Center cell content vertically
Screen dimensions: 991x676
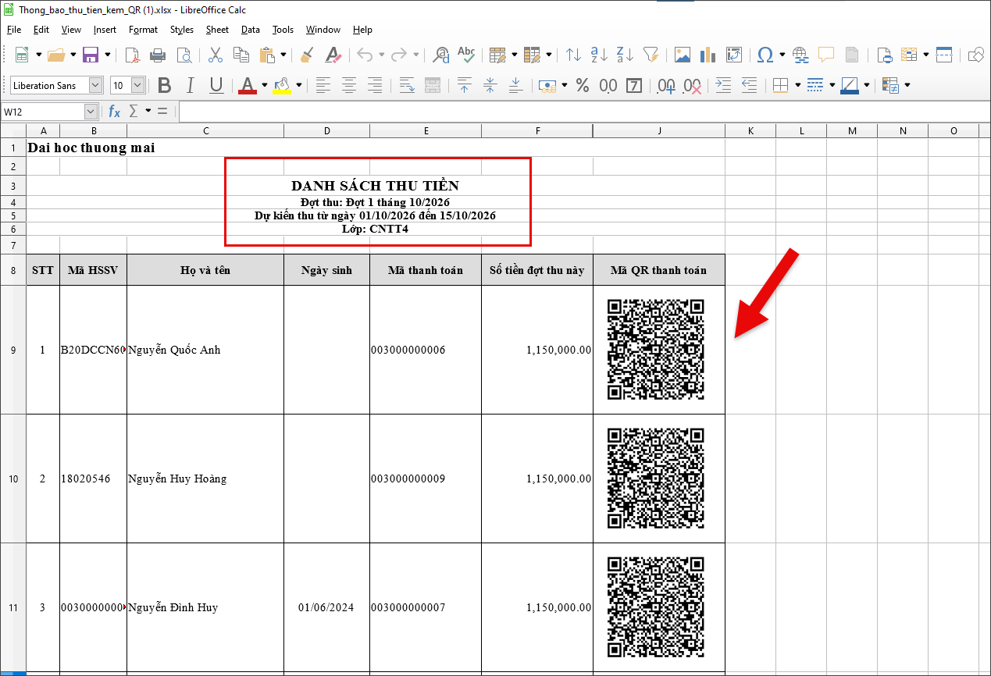490,85
